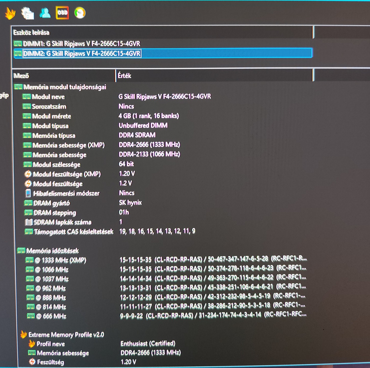The width and height of the screenshot is (370, 368).
Task: Click the flame icon beside Extreme Memory Profile
Action: click(24, 334)
